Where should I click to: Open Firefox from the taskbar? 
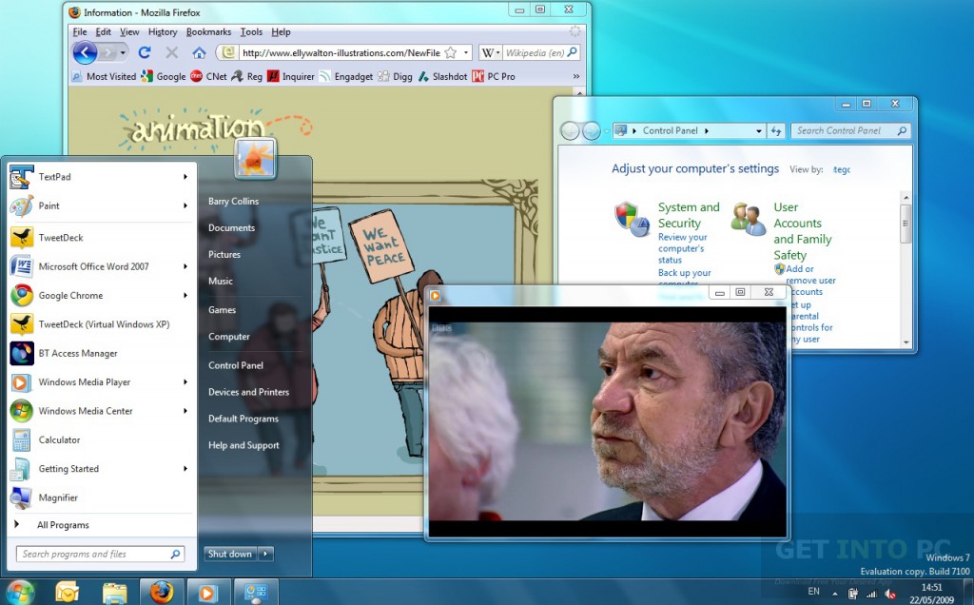click(x=162, y=592)
